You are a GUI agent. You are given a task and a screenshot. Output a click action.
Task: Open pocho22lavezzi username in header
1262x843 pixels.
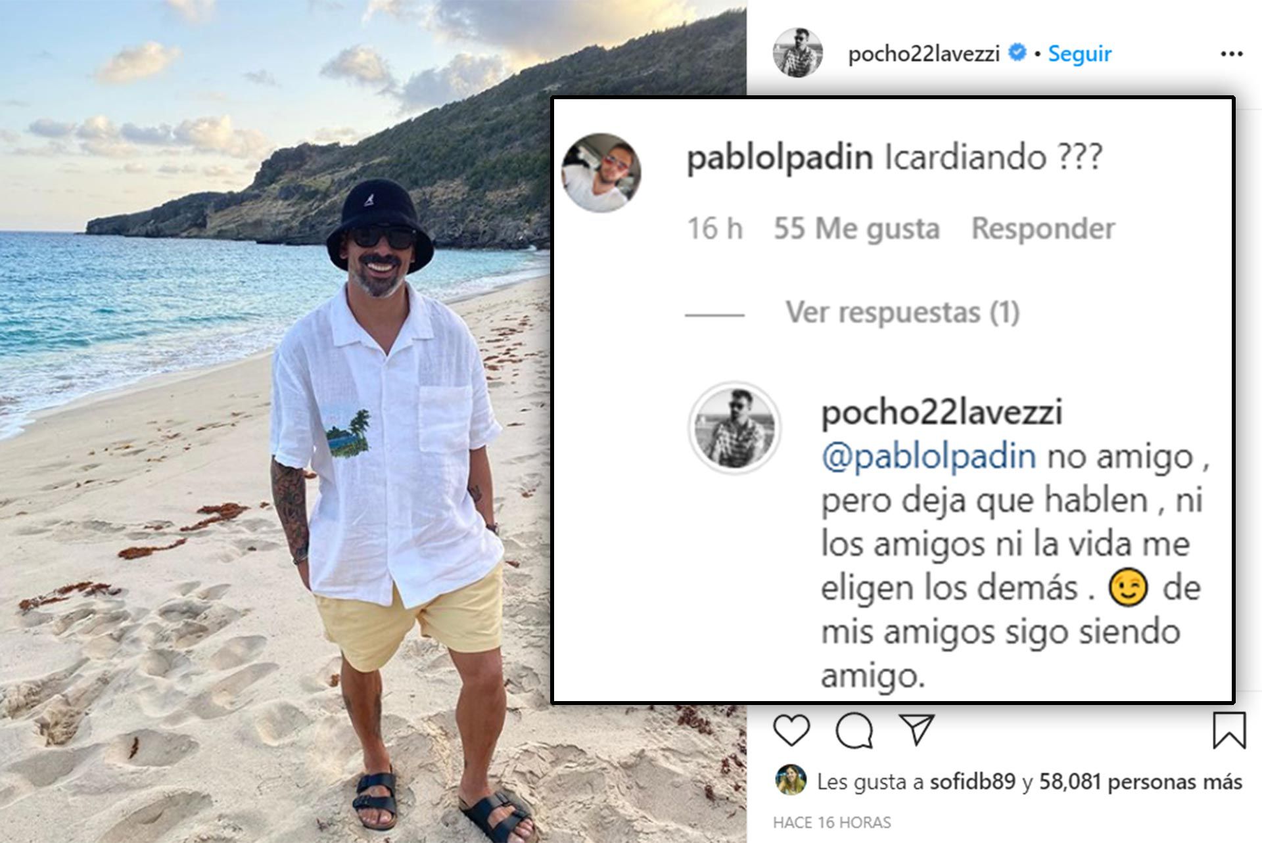923,53
